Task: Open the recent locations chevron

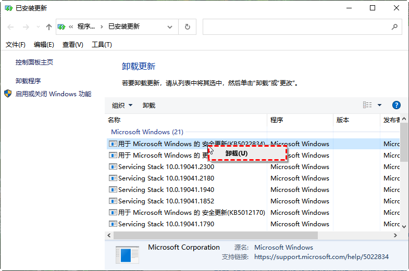Action: point(38,27)
